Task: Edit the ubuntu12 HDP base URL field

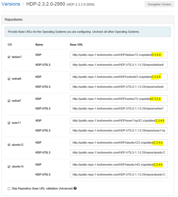Action: (119, 143)
